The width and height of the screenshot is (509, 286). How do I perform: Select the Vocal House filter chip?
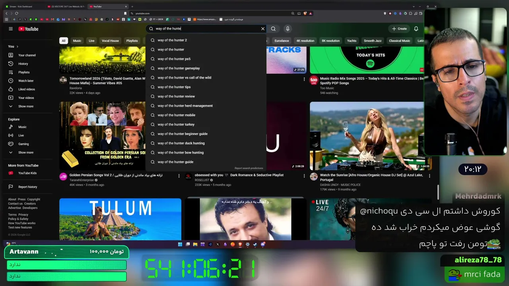pyautogui.click(x=110, y=41)
